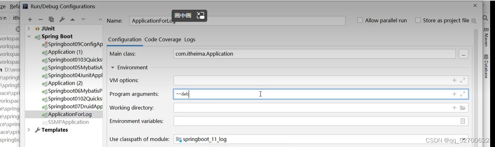
Task: Enable Store as project file checkbox
Action: tap(418, 21)
